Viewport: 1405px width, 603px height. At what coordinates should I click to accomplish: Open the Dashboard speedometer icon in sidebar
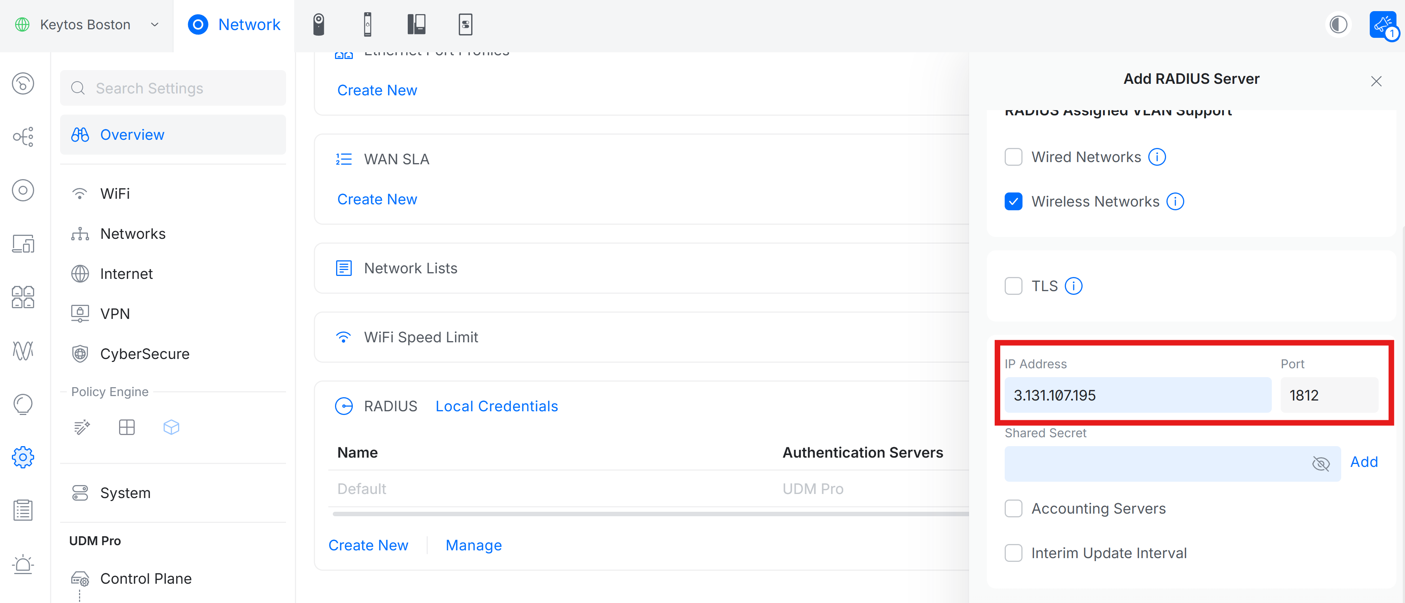pos(22,83)
